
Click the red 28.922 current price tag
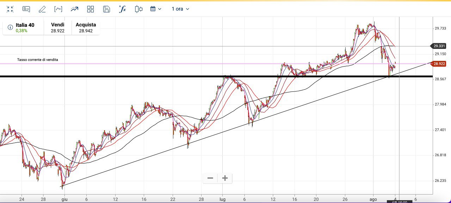439,64
